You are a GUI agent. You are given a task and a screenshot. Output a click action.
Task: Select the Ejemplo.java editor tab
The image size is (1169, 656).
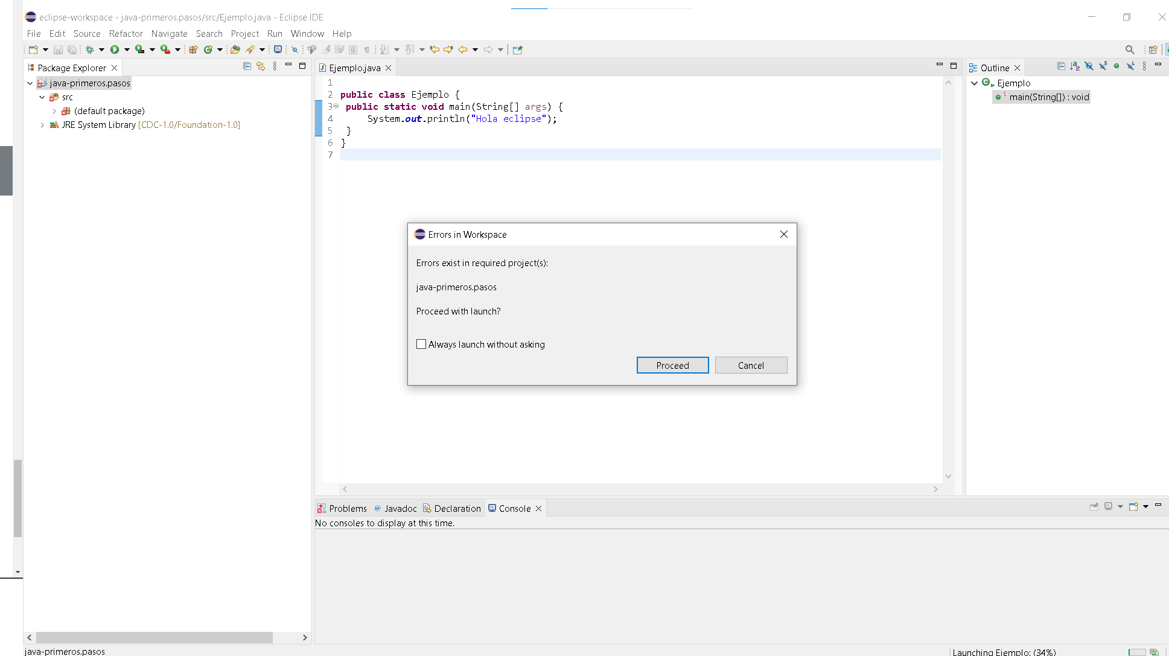(x=355, y=68)
